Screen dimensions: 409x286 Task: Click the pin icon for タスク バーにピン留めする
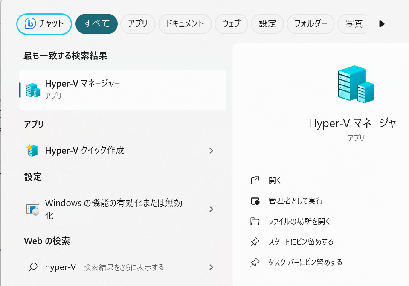(x=255, y=262)
